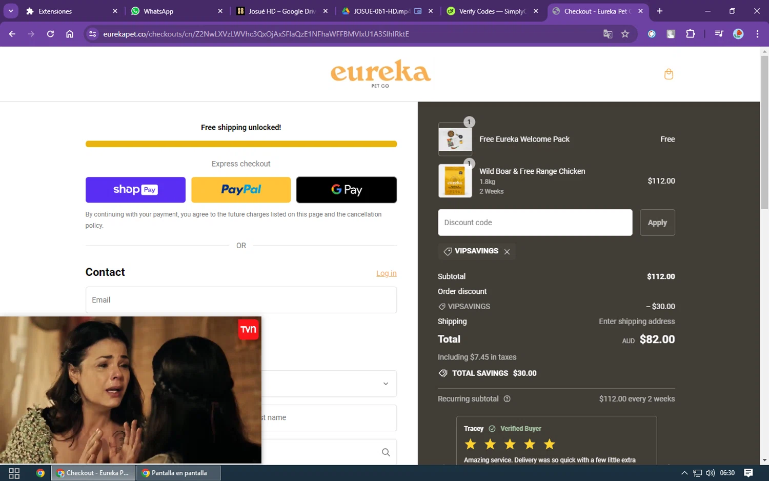Focus the Discount code field

click(535, 223)
